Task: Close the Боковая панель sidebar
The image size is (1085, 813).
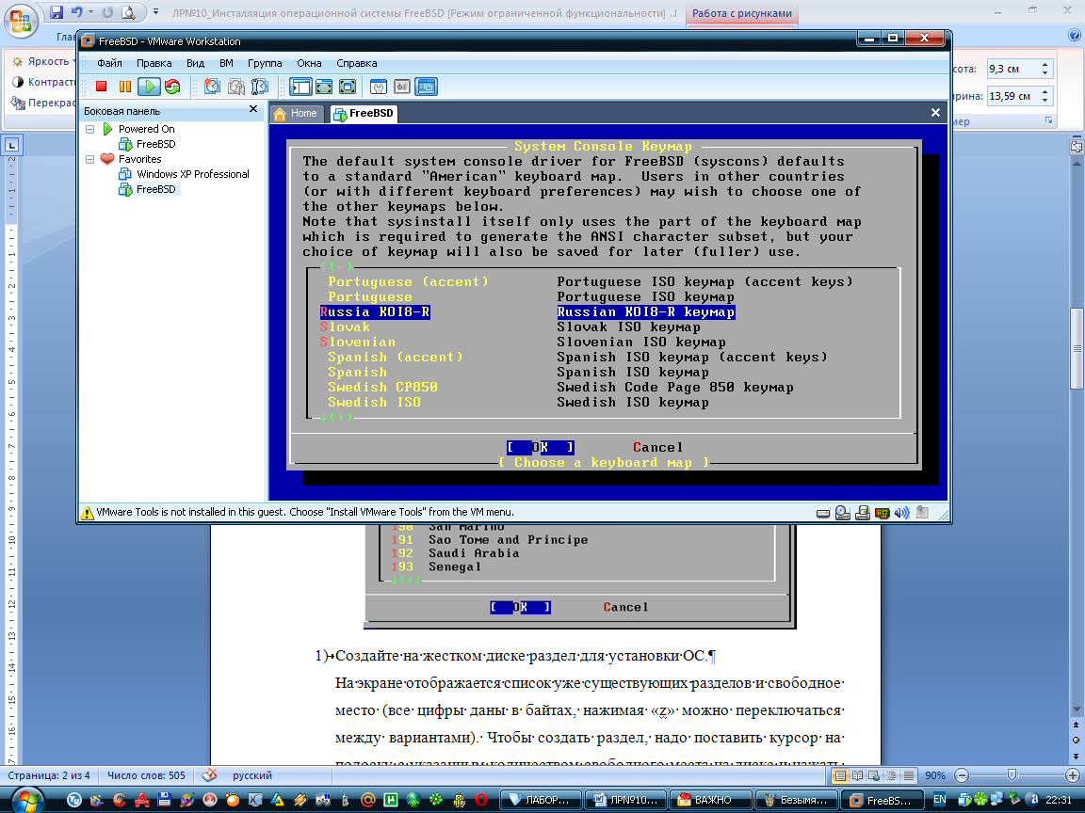Action: [253, 109]
